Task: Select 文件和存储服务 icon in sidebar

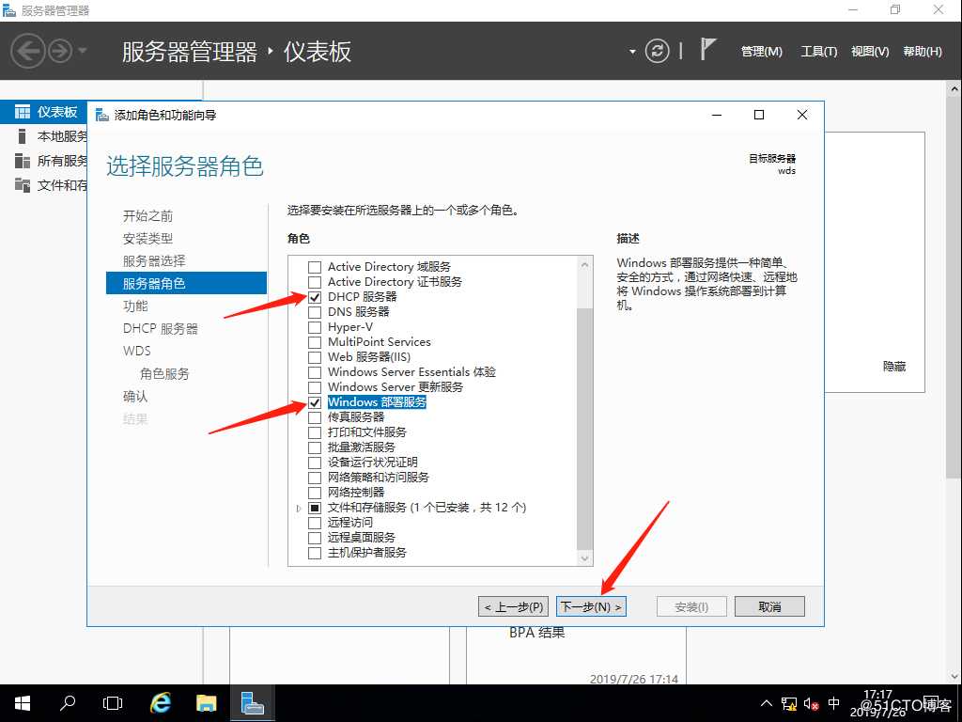Action: 23,185
